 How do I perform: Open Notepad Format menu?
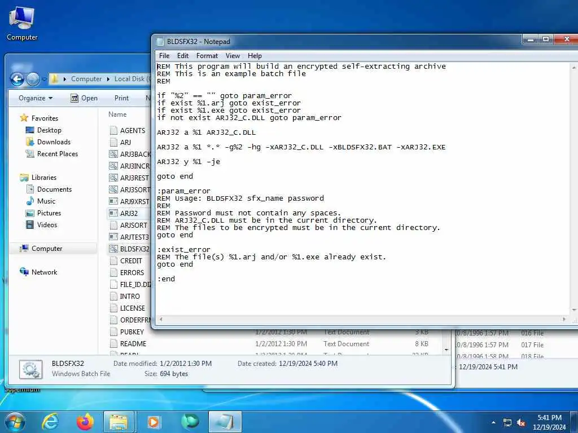pos(207,56)
